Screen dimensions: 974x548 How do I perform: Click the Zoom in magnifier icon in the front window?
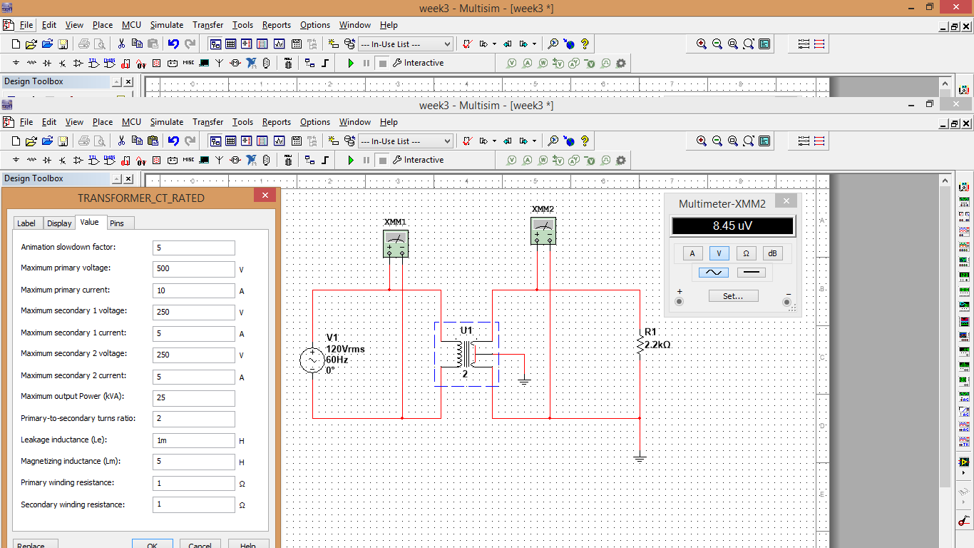point(702,141)
